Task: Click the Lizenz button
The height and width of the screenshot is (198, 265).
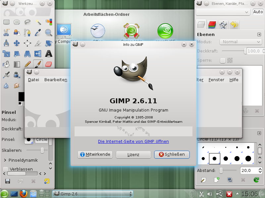Action: coord(133,154)
